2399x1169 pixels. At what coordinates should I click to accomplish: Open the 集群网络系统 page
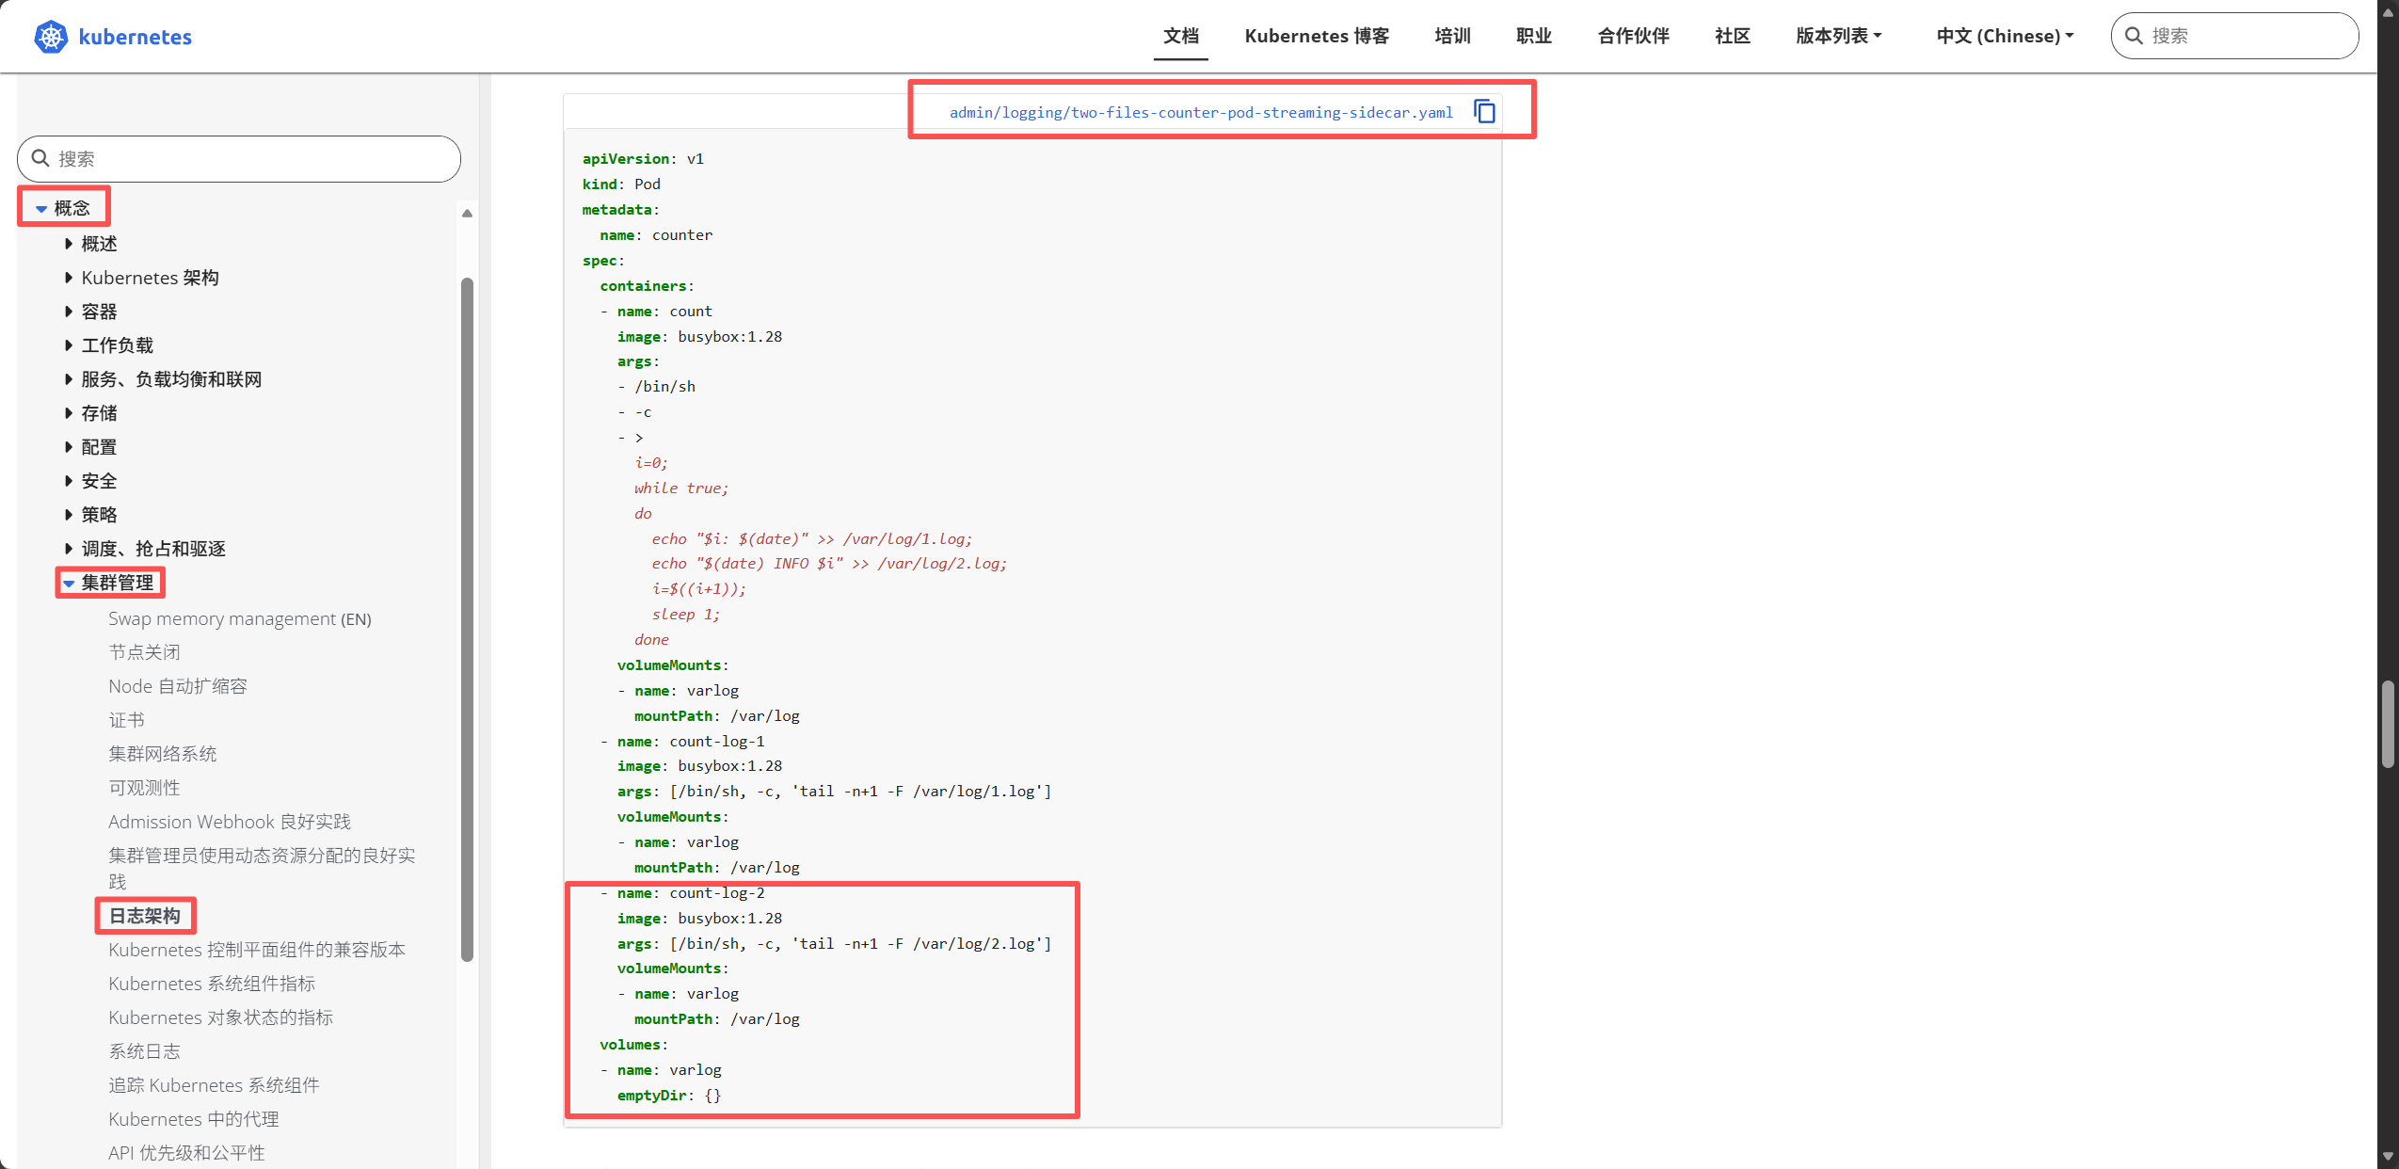pos(162,754)
